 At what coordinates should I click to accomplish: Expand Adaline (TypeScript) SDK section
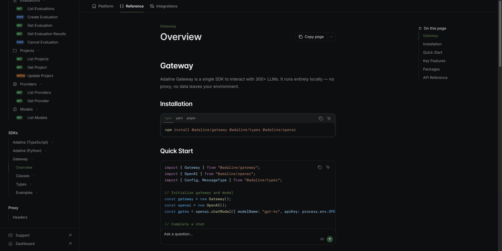coord(33,143)
